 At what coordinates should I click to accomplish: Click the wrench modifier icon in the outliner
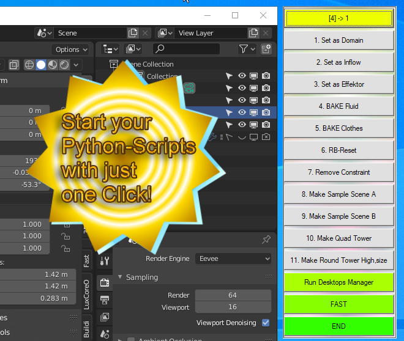click(212, 137)
